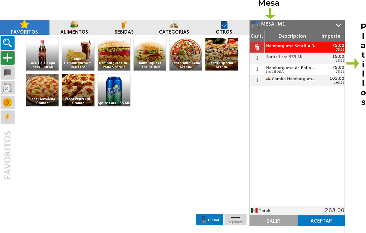The height and width of the screenshot is (233, 366).
Task: Click the SALIR button
Action: click(x=273, y=221)
